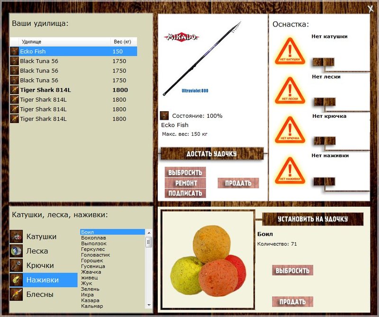Select the Крючки hook icon
The image size is (379, 317).
[x=16, y=265]
